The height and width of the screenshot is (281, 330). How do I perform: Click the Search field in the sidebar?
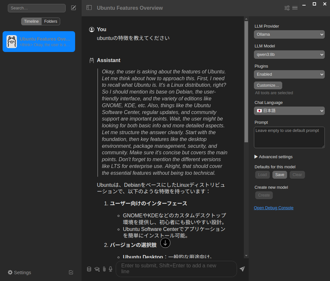36,8
